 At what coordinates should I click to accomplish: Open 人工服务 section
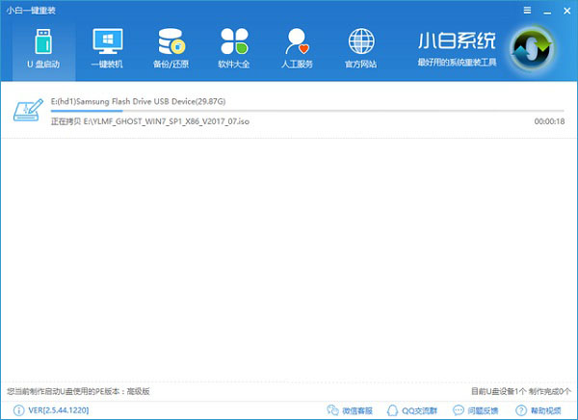click(297, 50)
